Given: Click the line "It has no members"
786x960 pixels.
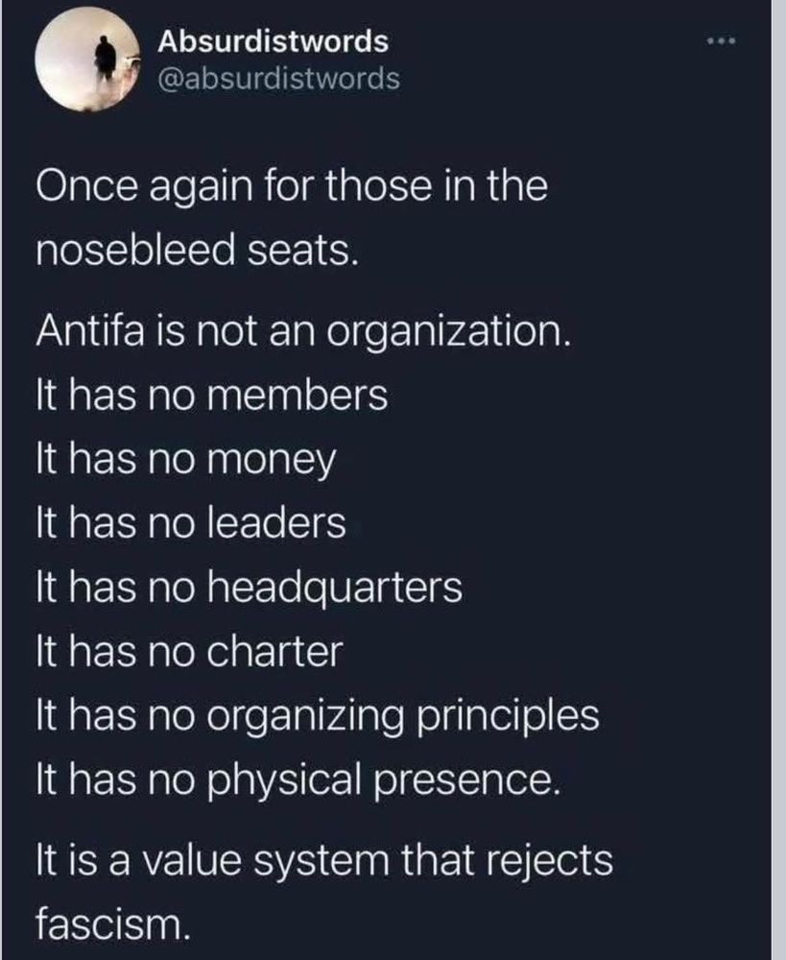Looking at the screenshot, I should (x=212, y=395).
